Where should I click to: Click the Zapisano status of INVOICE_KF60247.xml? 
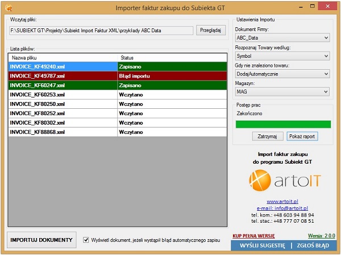coord(172,86)
